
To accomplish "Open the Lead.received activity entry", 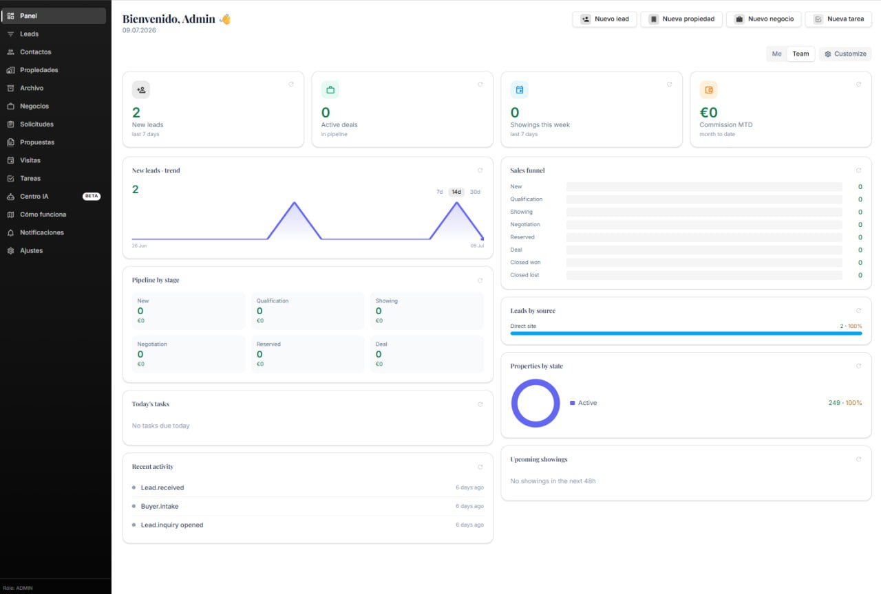I will coord(308,487).
